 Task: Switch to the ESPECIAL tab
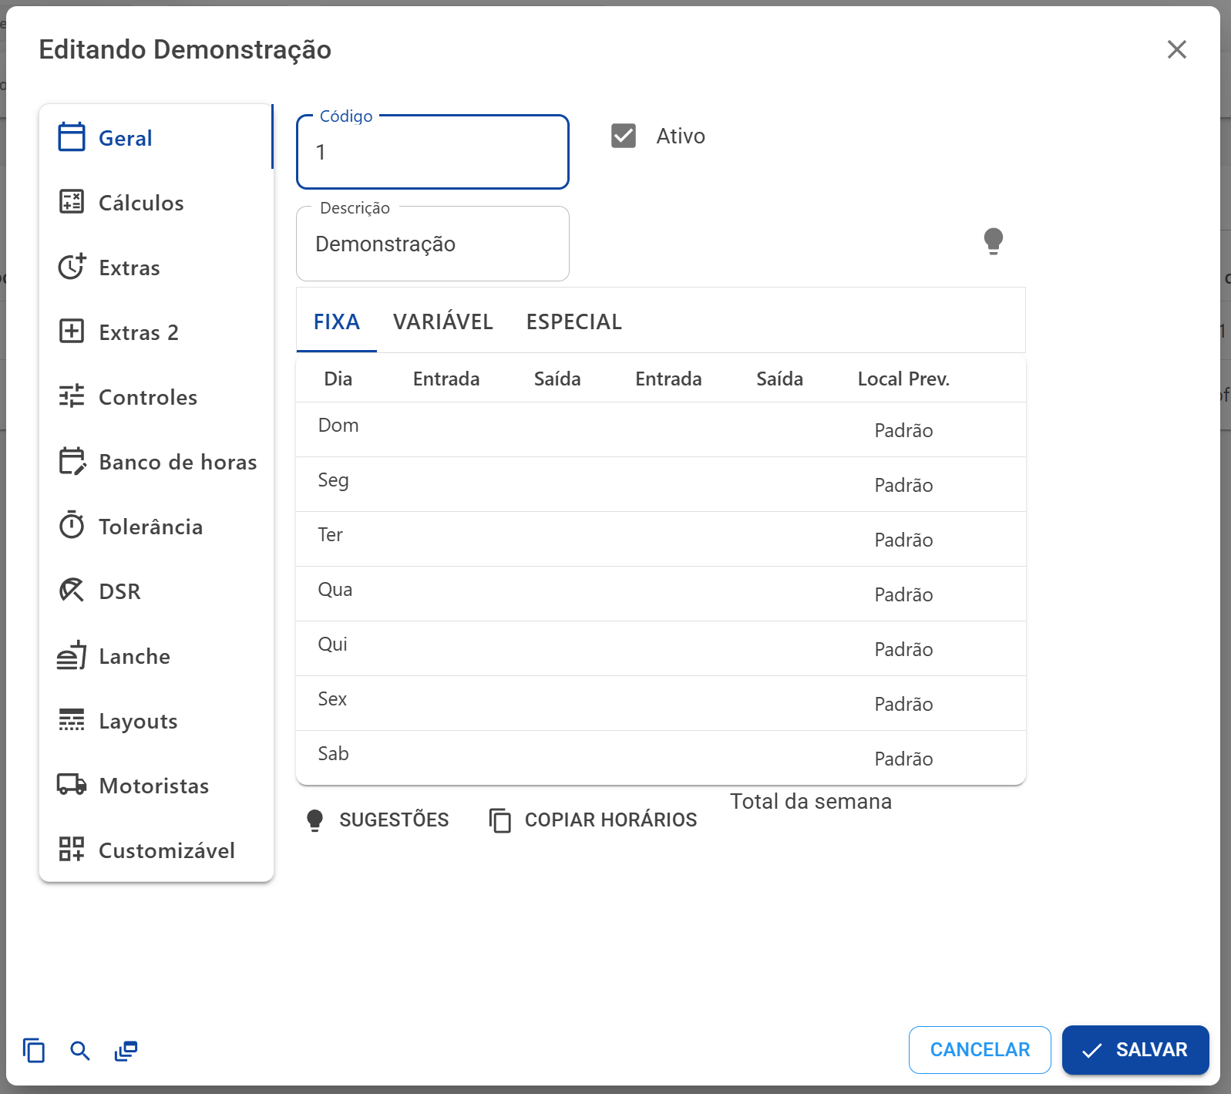(x=574, y=321)
